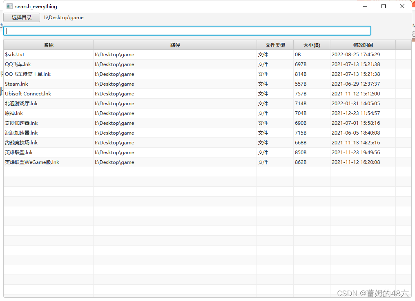The image size is (415, 301).
Task: Click modified time 2021-11-13 14:25:16
Action: (x=356, y=142)
